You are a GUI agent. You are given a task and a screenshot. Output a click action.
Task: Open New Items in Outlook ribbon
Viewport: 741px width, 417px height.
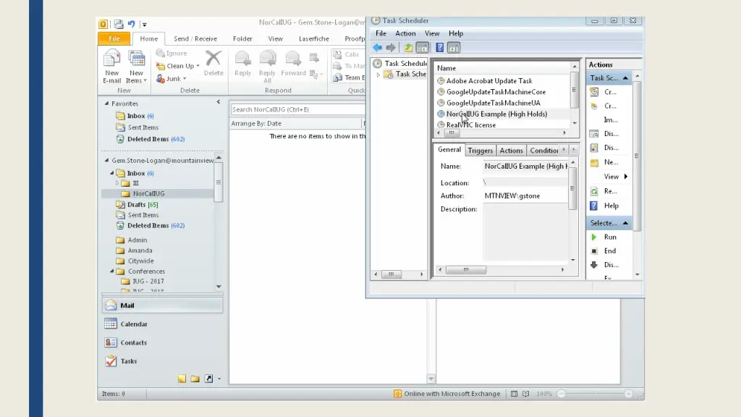coord(136,67)
